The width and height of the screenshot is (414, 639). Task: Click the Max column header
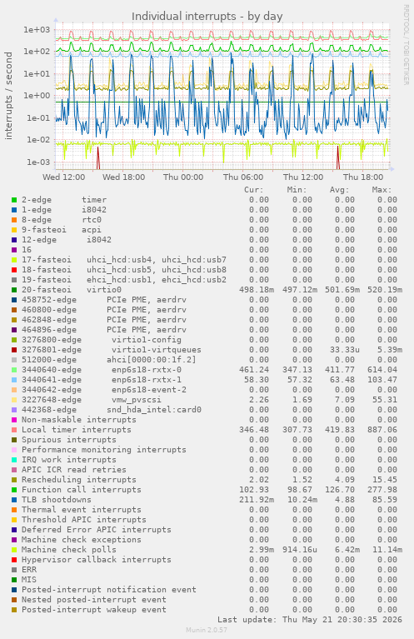pos(382,189)
